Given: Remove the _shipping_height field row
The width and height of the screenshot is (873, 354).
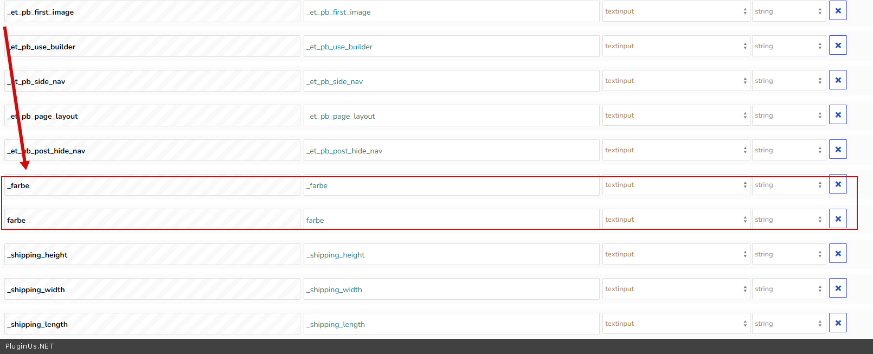Looking at the screenshot, I should (838, 254).
